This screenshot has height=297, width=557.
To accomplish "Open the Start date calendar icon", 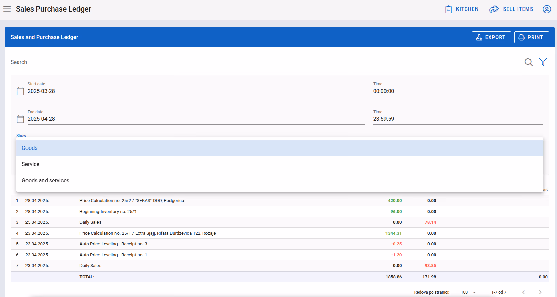I will point(20,91).
